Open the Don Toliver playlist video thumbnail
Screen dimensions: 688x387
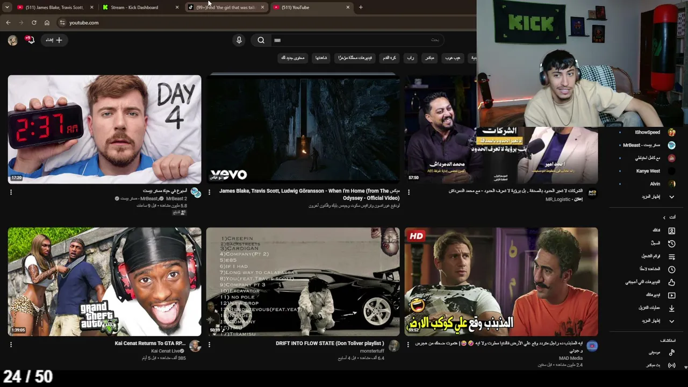[x=303, y=282]
